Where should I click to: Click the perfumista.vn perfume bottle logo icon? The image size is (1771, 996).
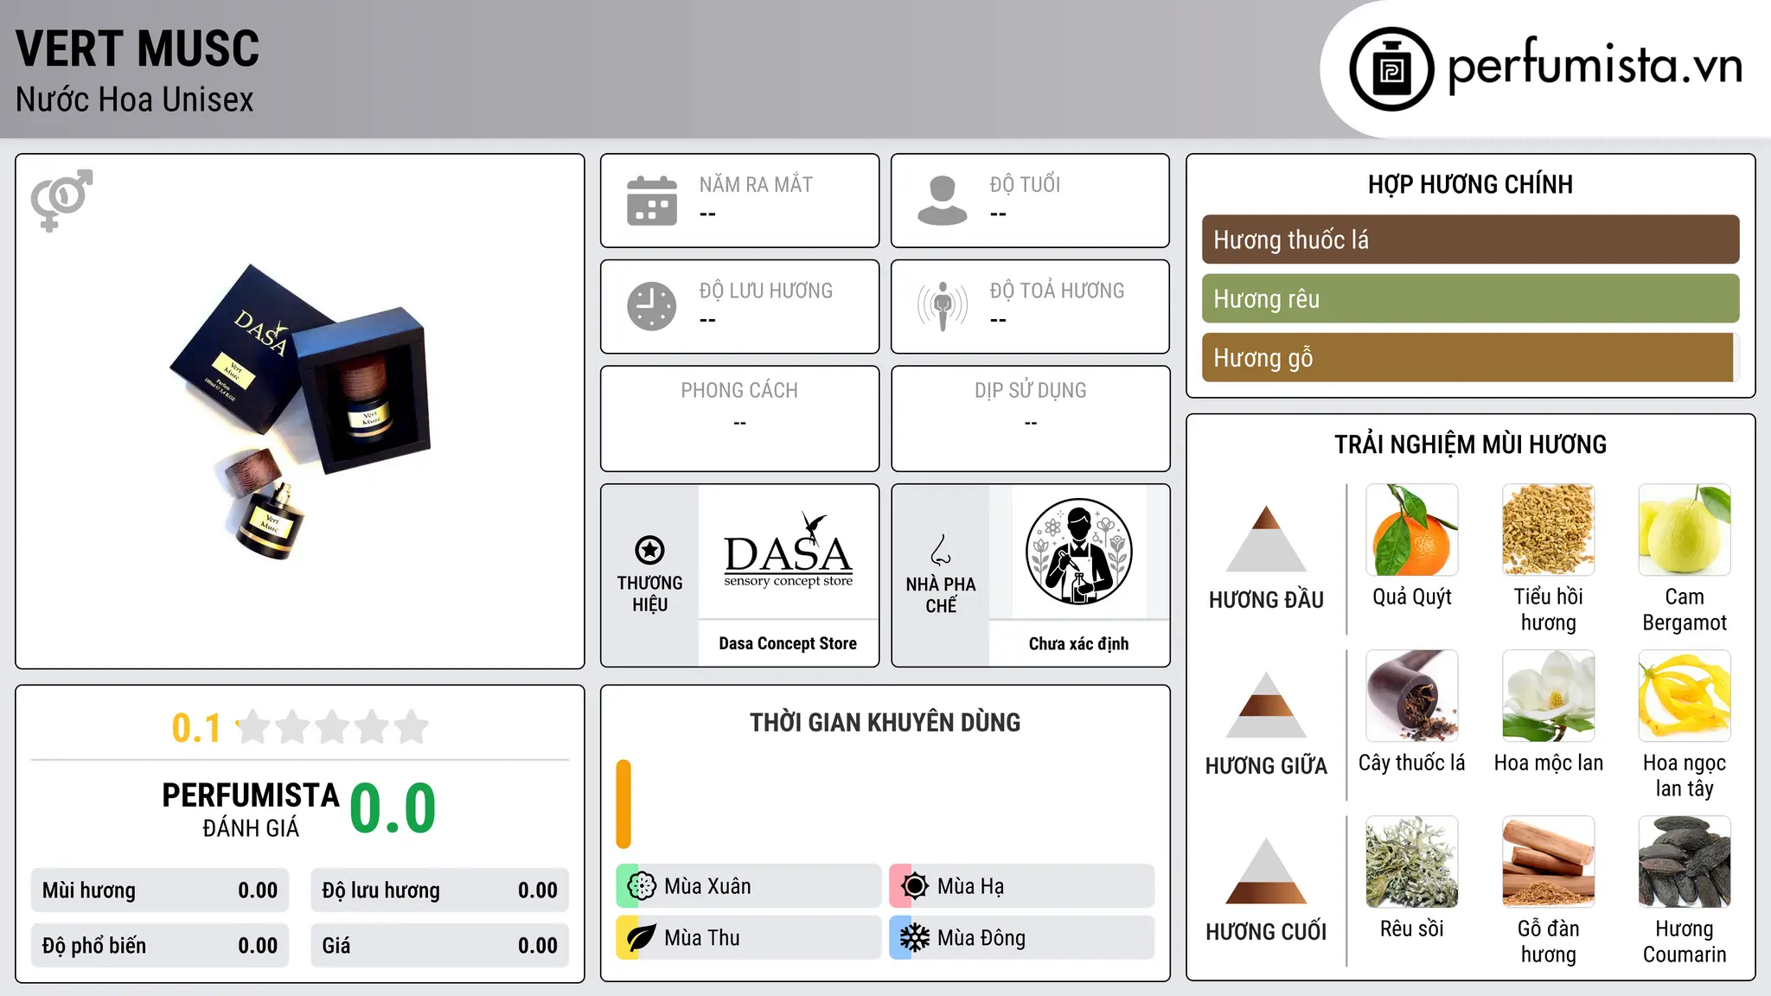1391,69
